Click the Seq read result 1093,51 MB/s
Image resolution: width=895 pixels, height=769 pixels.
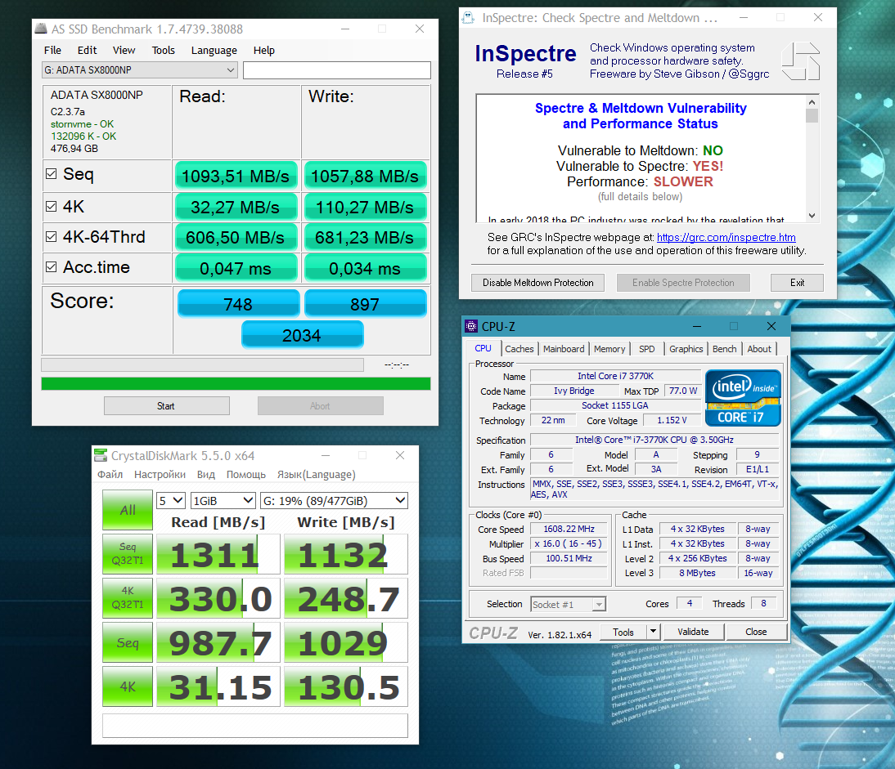[x=236, y=177]
